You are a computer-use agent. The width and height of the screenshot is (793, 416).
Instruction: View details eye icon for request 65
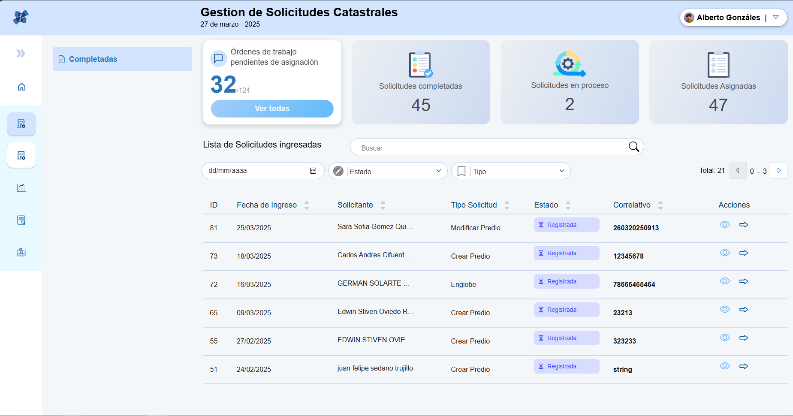725,310
